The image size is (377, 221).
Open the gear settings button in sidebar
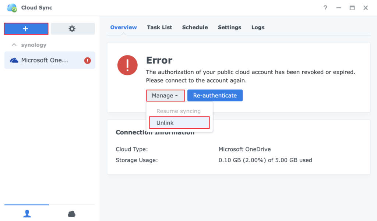[73, 29]
